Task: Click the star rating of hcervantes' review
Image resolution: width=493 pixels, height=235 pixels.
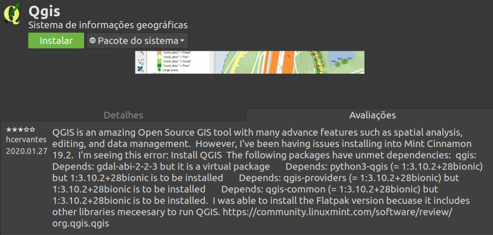Action: [x=20, y=130]
